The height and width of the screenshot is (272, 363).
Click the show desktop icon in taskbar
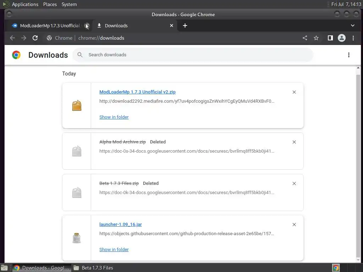point(4,268)
